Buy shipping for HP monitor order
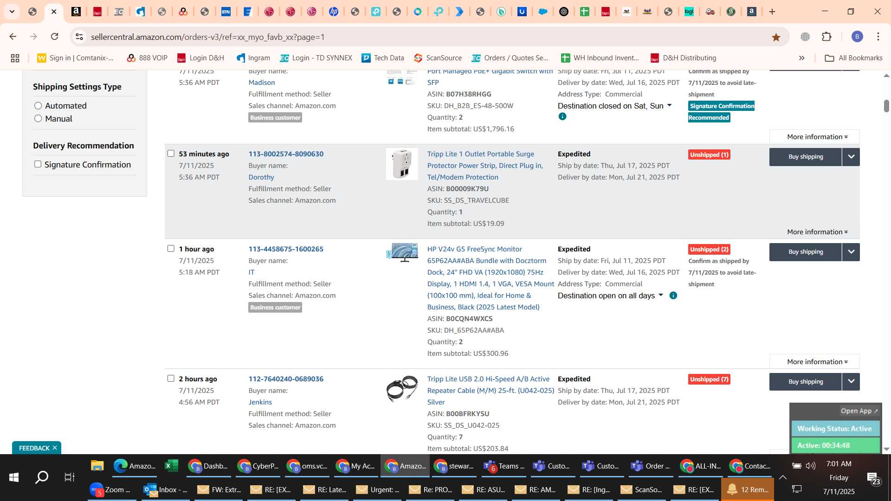 coord(805,252)
